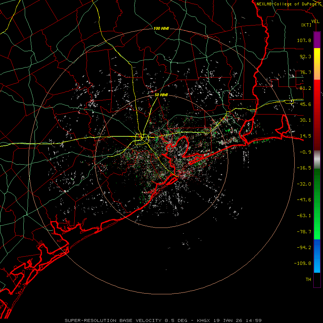Viewport: 323px width, 323px height.
Task: Click the -109.8 velocity scale value
Action: click(303, 263)
